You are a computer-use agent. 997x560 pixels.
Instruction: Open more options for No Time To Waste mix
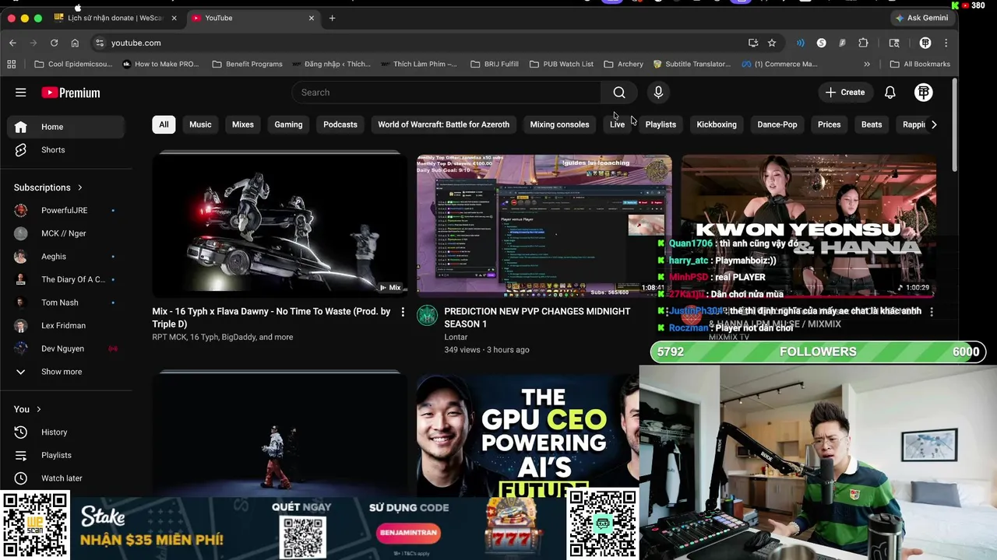pos(403,312)
